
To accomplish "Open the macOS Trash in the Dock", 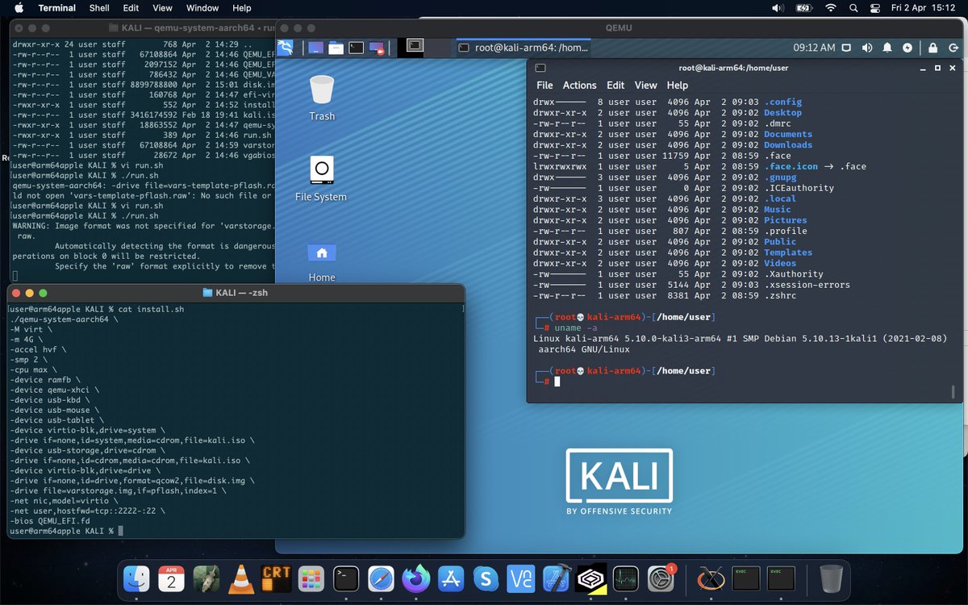I will tap(831, 578).
